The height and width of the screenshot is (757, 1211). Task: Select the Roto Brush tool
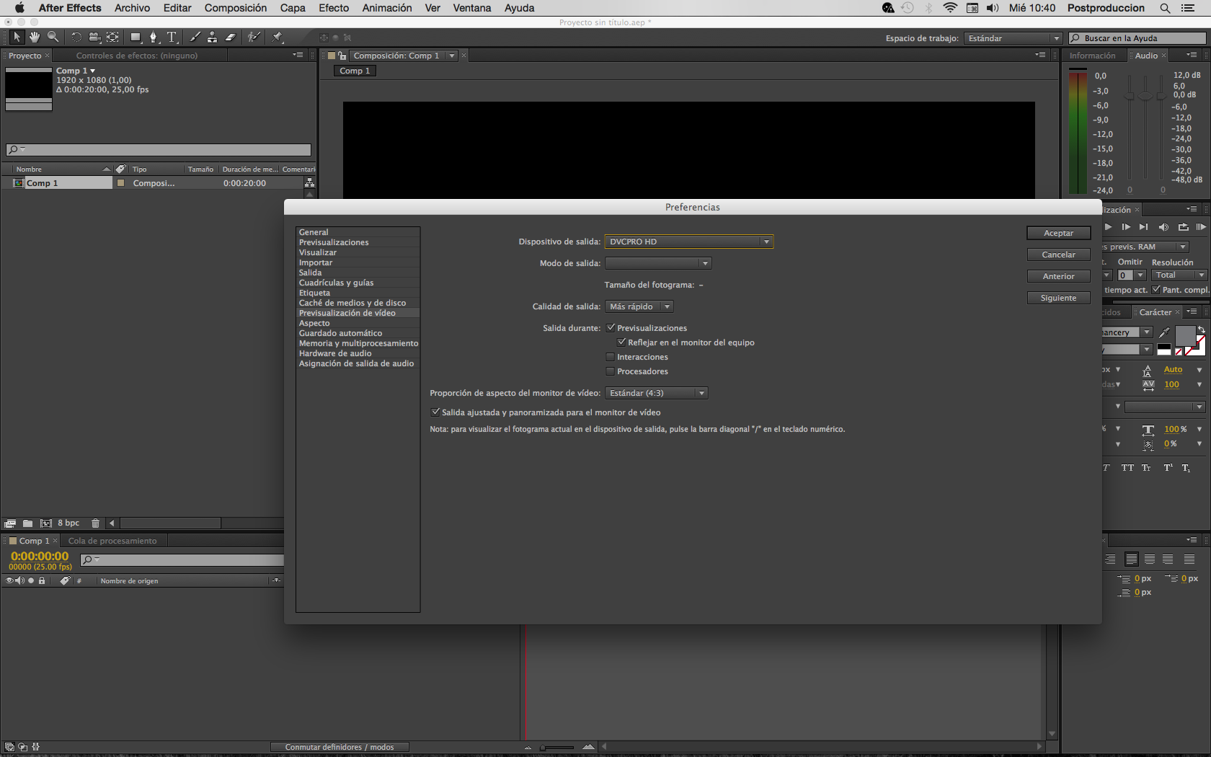pyautogui.click(x=254, y=37)
